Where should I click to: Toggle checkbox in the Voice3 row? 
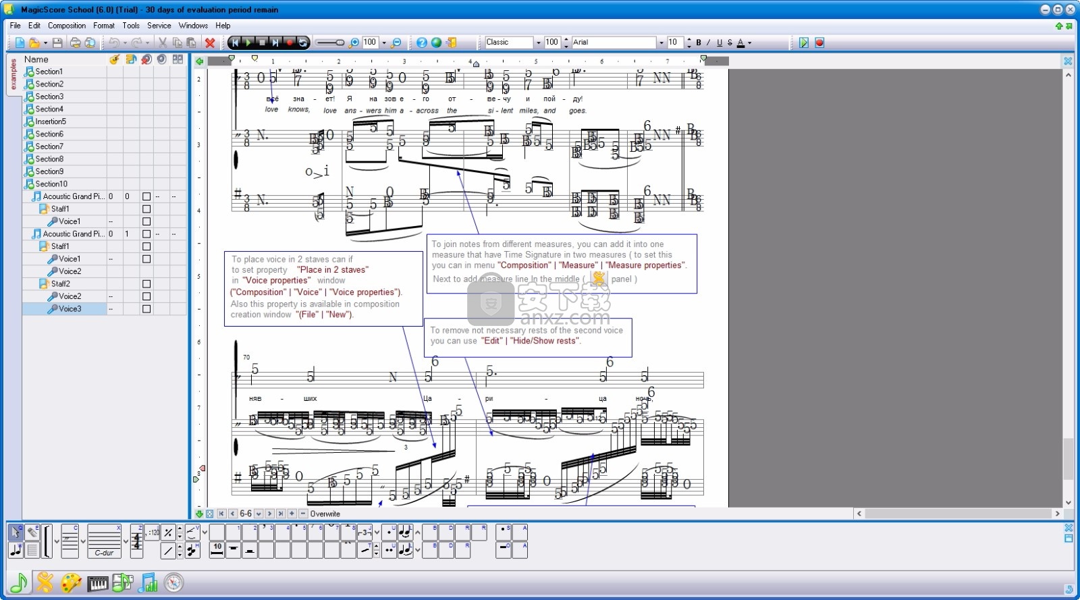pyautogui.click(x=146, y=309)
